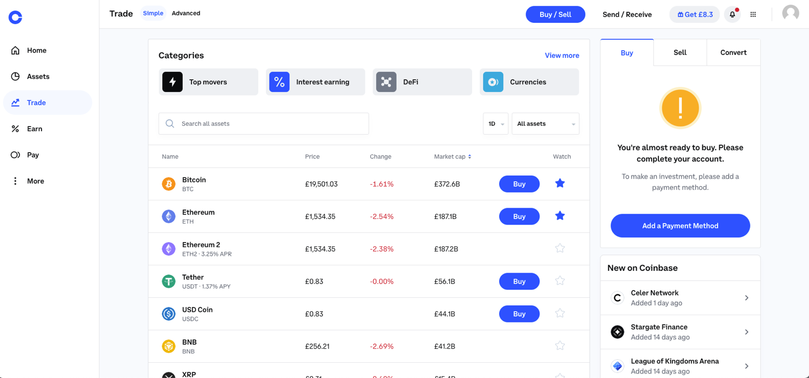Click the Price column header
Viewport: 809px width, 378px height.
tap(312, 157)
